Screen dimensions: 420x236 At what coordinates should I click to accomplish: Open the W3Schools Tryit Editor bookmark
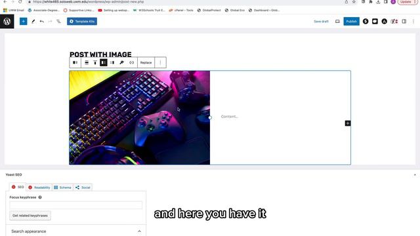click(x=149, y=10)
